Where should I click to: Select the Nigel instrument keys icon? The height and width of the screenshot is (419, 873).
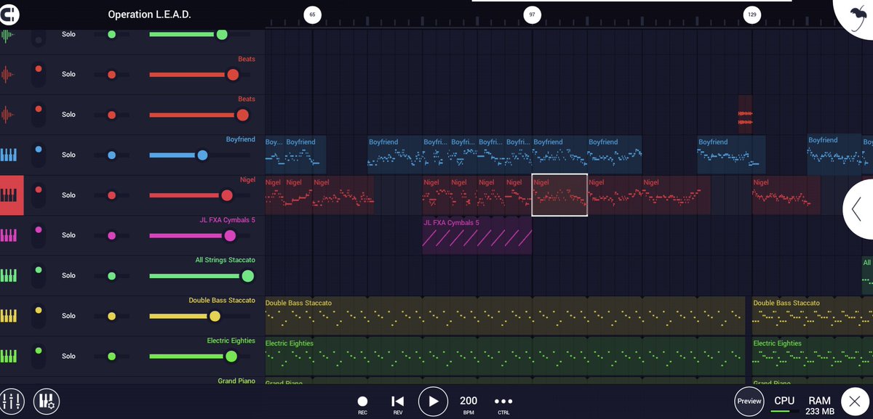point(12,195)
